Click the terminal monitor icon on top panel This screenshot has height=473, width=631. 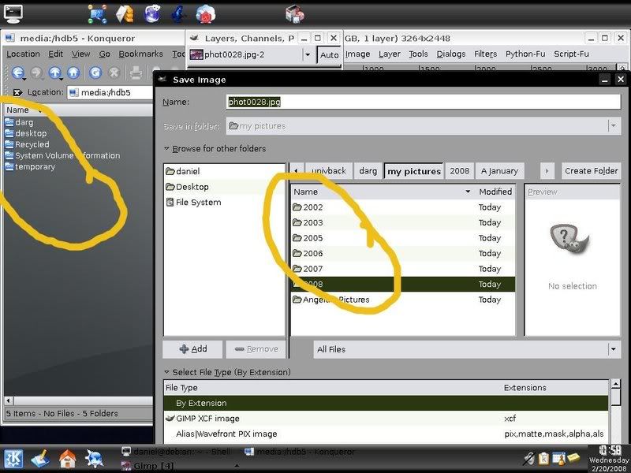pyautogui.click(x=13, y=13)
